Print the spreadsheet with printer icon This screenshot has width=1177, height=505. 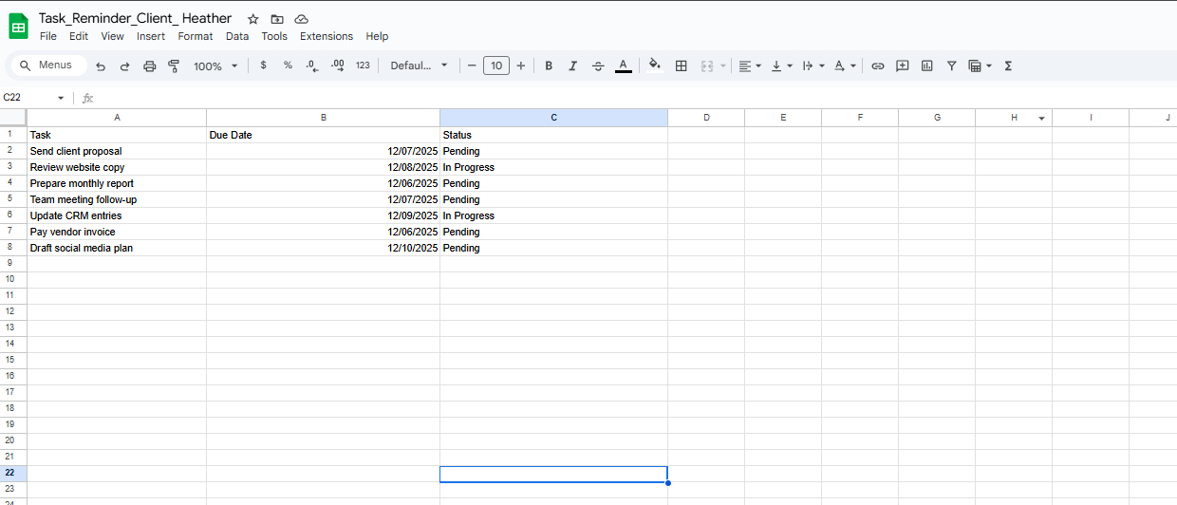149,65
